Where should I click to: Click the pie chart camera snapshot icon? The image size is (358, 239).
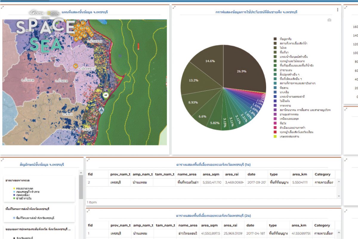pos(329,20)
